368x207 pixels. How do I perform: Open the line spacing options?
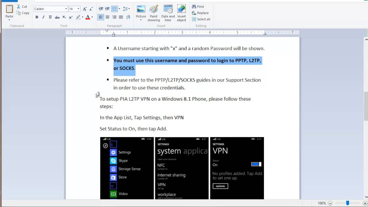tap(126, 9)
